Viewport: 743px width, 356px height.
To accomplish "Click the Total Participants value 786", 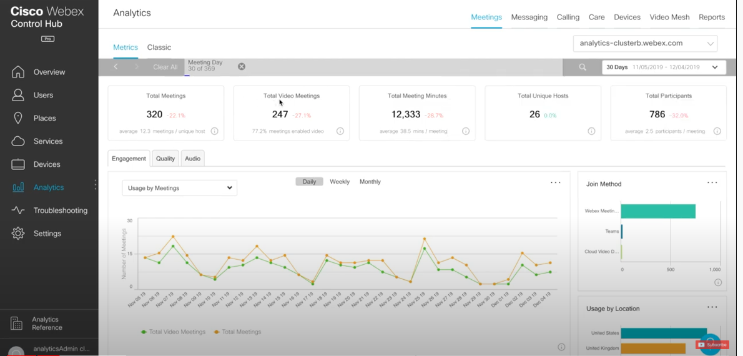I will click(657, 114).
